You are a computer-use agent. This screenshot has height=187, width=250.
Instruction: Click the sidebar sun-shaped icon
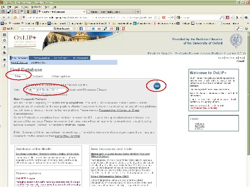pyautogui.click(x=5, y=60)
